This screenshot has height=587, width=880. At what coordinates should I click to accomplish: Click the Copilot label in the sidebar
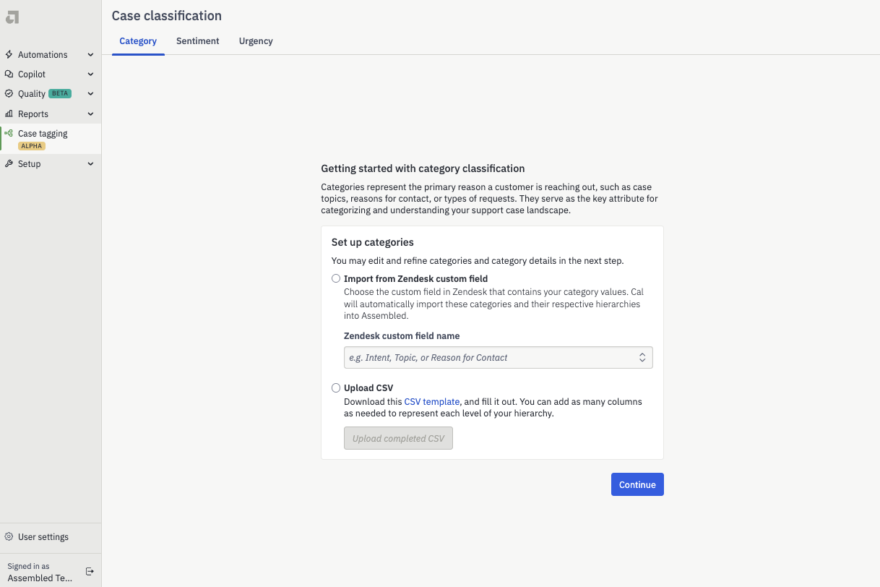point(32,74)
